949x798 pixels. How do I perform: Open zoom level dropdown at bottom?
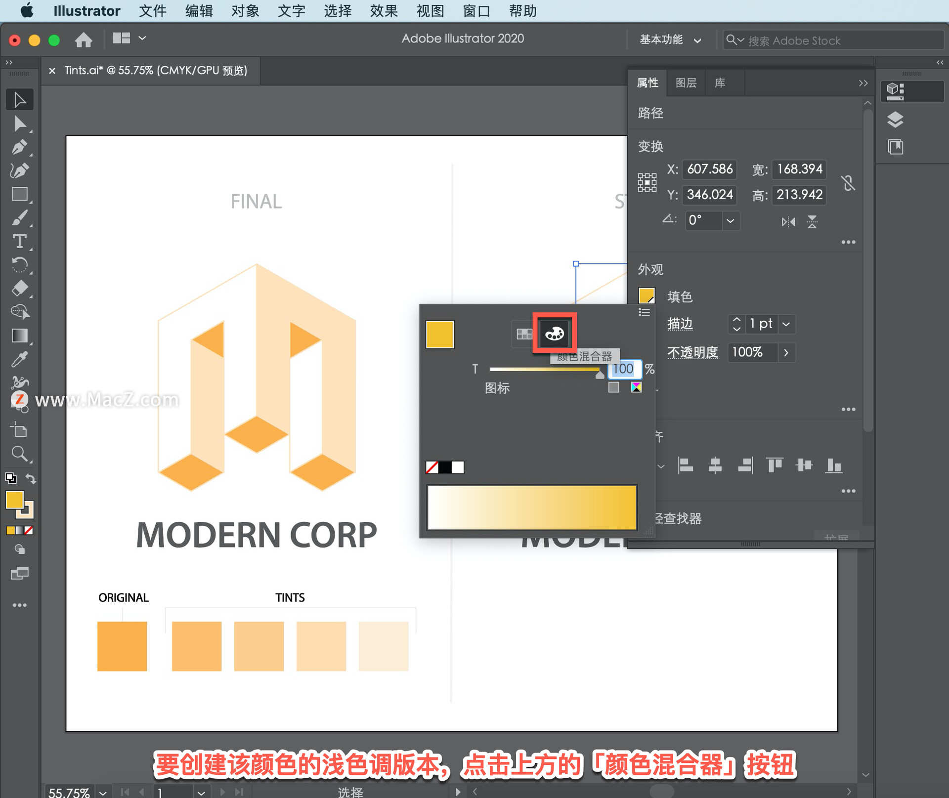tap(103, 792)
